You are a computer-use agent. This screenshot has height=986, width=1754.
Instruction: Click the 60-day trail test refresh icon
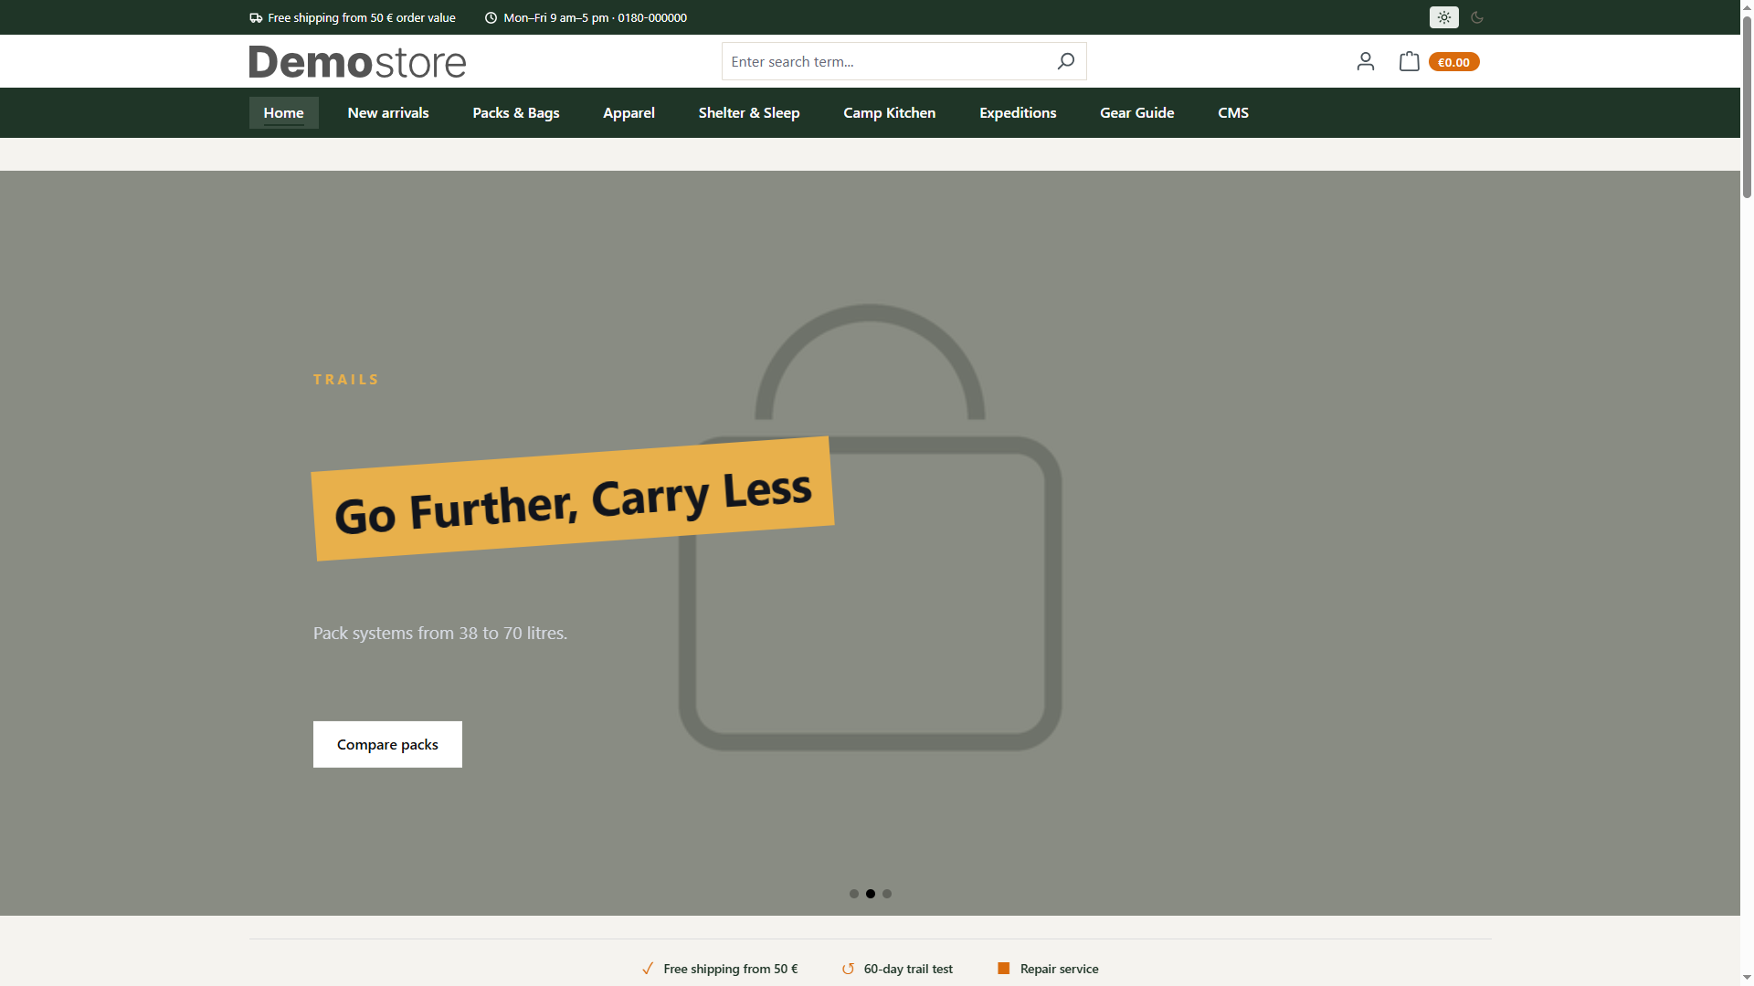(x=848, y=969)
